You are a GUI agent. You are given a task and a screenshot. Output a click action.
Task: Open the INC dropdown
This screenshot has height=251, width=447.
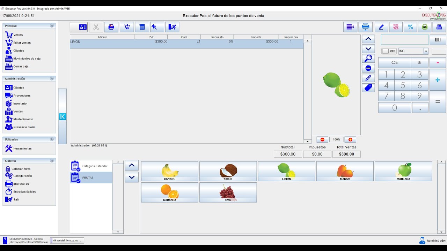tap(426, 51)
